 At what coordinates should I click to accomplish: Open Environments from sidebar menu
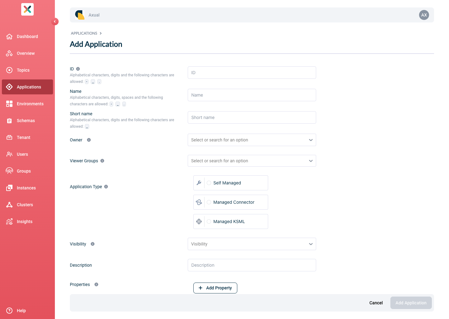click(27, 104)
